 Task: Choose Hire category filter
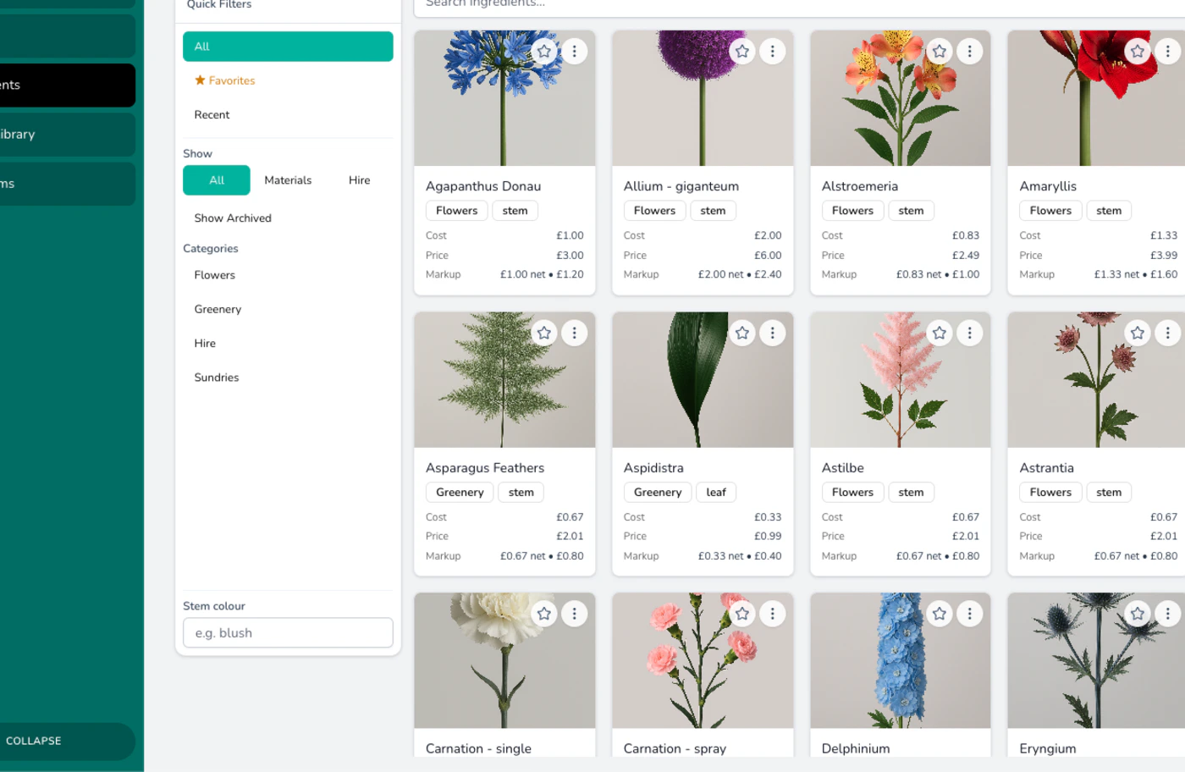tap(288, 344)
